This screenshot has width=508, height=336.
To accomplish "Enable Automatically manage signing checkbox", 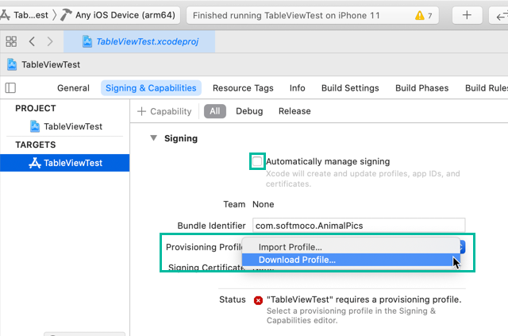I will click(257, 161).
